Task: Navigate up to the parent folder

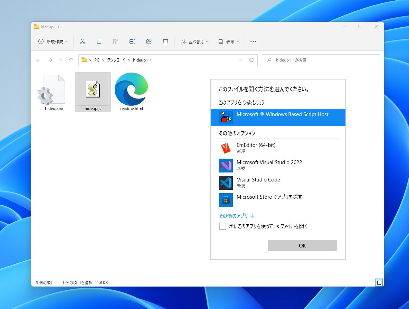Action: click(x=71, y=60)
